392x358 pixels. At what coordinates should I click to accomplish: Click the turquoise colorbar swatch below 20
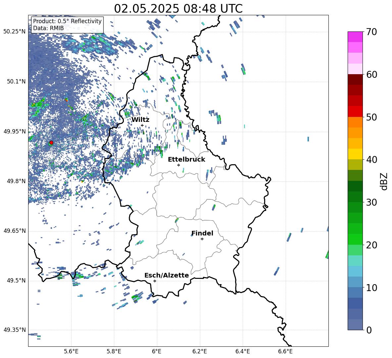355,261
